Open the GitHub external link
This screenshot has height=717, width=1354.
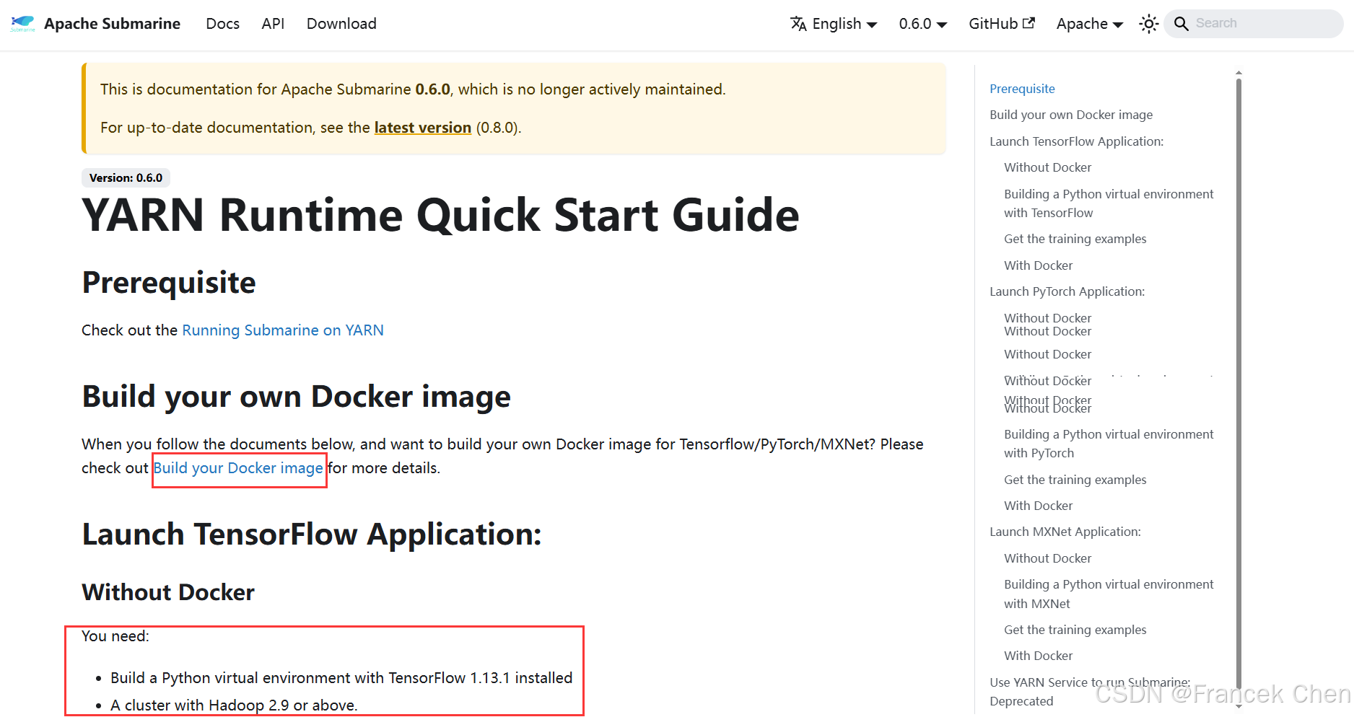[x=1001, y=24]
